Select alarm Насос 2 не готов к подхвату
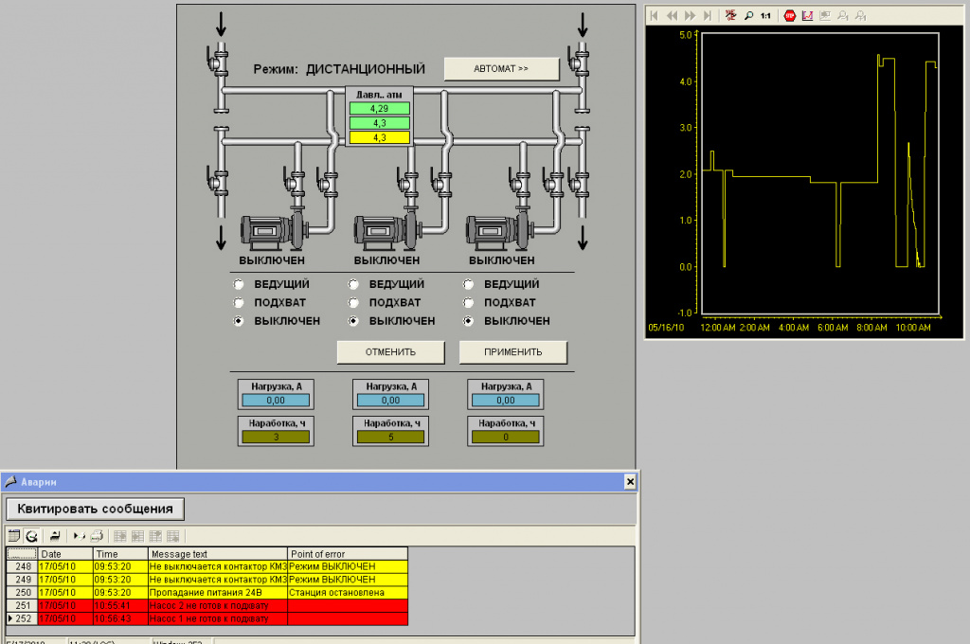The width and height of the screenshot is (970, 644). pos(218,606)
